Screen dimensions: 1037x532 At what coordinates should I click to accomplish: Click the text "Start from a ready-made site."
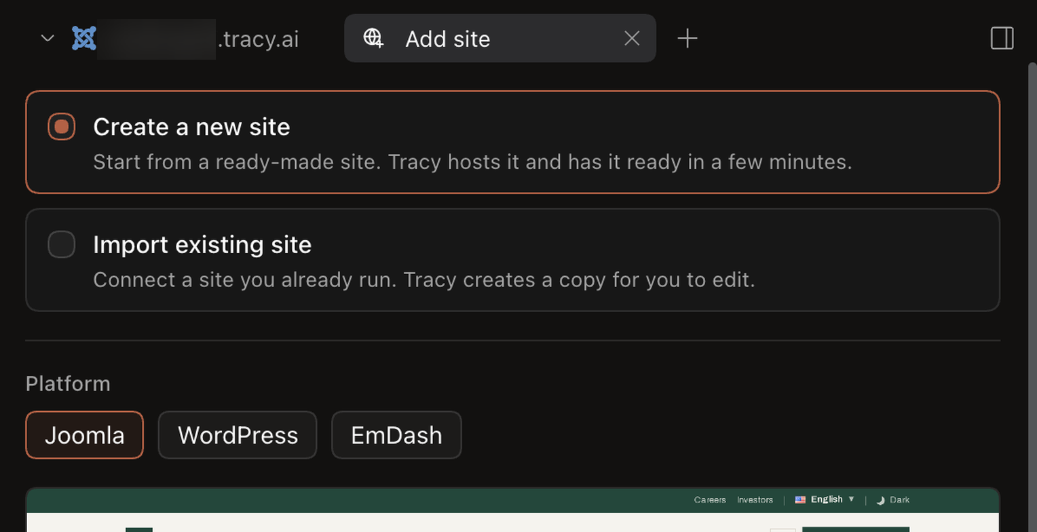[x=237, y=163]
